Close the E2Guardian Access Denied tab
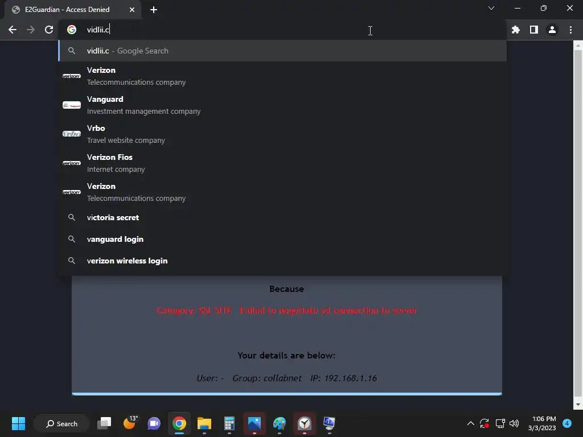The image size is (583, 437). click(132, 10)
